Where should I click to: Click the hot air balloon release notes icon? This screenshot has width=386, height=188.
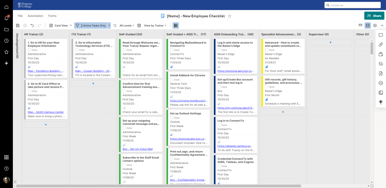381,102
